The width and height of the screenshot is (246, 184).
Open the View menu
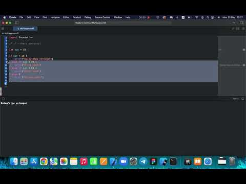pyautogui.click(x=37, y=17)
